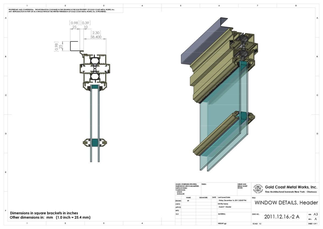Select the 'LINEAR:' tolerance label
Viewport: 323px width, 229px height.
point(180,192)
